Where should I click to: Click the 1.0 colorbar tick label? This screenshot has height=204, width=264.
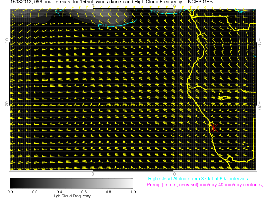coord(133,192)
